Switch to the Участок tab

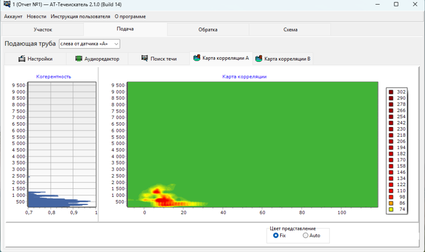[x=43, y=29]
